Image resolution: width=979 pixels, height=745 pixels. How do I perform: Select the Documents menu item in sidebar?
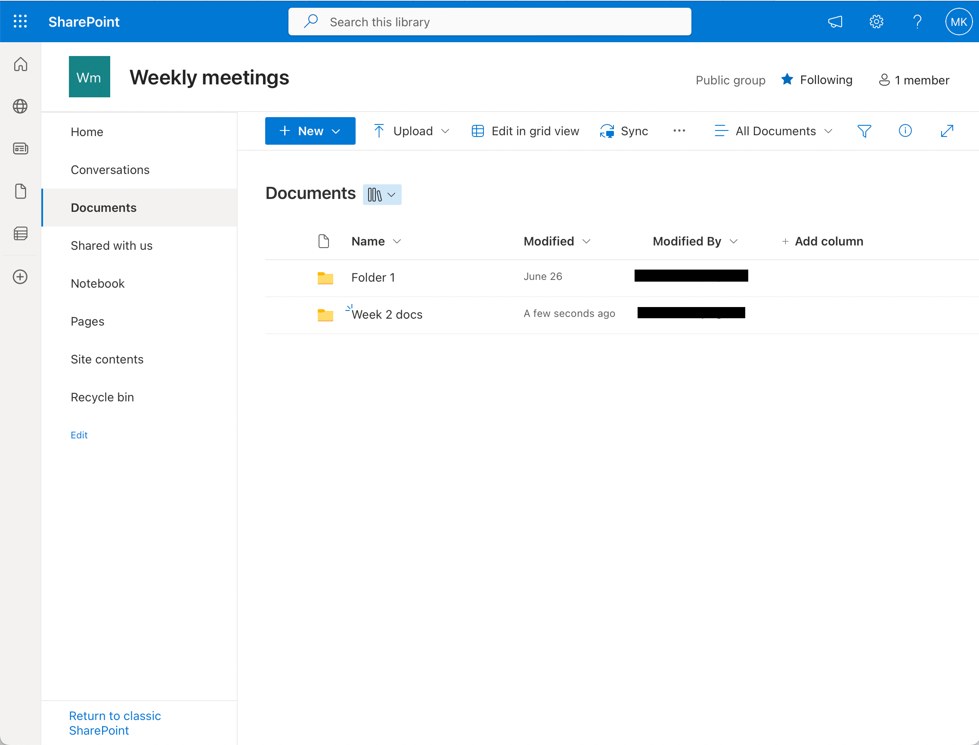coord(103,208)
